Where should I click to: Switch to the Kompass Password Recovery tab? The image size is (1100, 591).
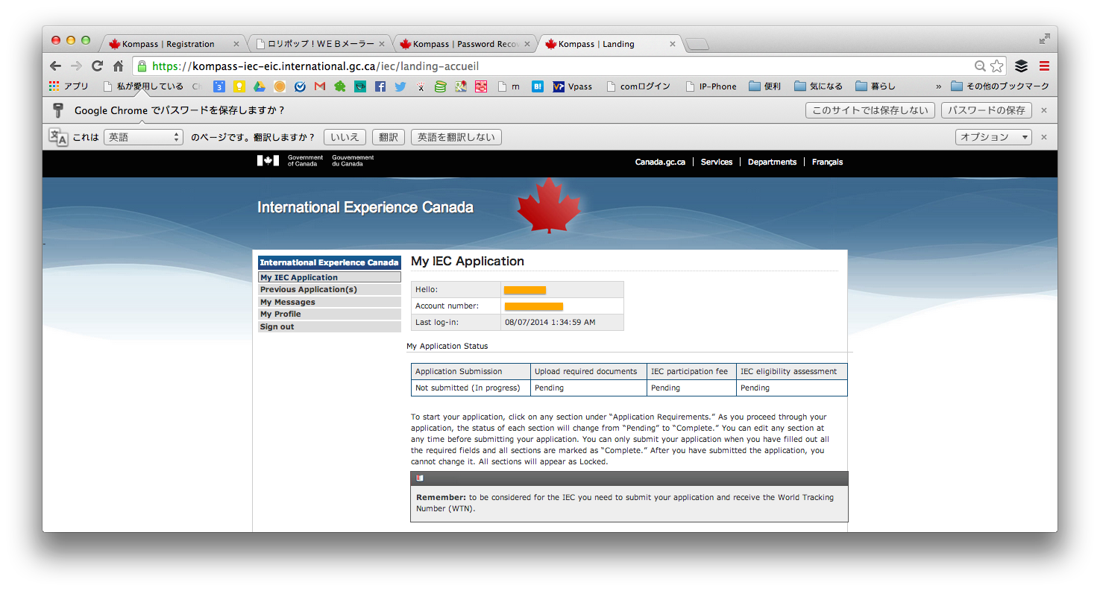click(465, 44)
